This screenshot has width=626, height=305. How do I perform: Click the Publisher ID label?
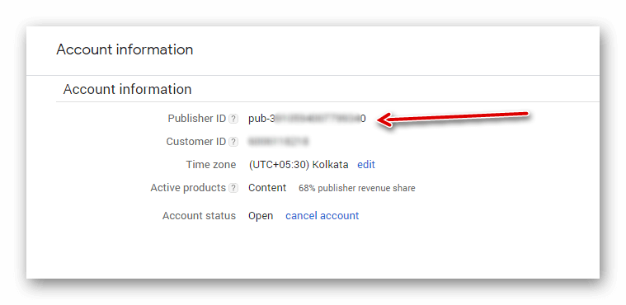pos(197,119)
